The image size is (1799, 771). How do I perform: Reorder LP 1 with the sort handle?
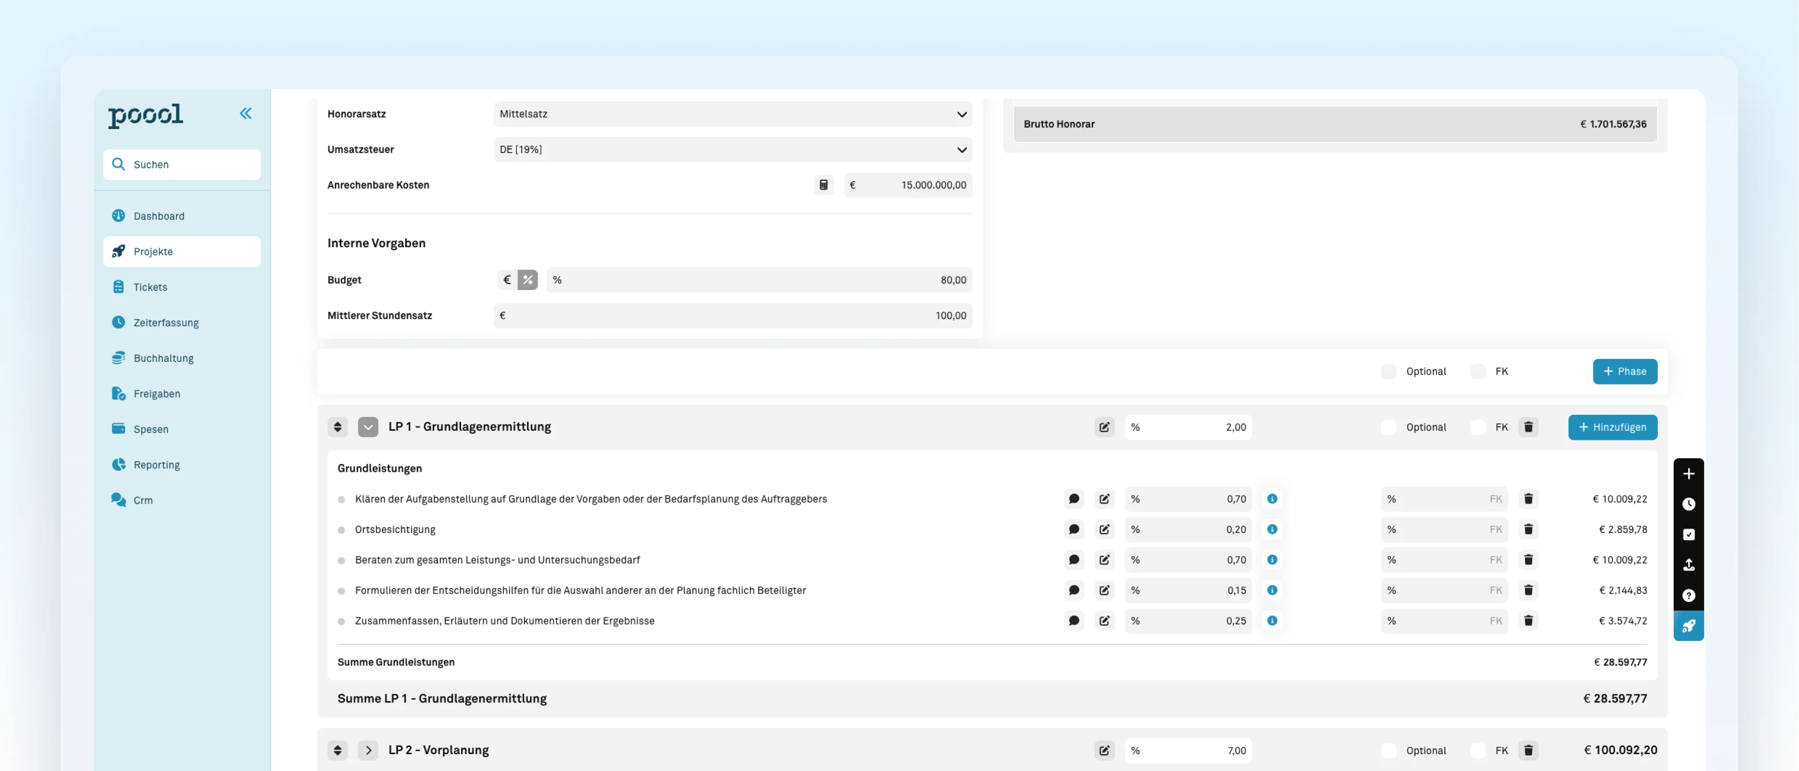337,427
